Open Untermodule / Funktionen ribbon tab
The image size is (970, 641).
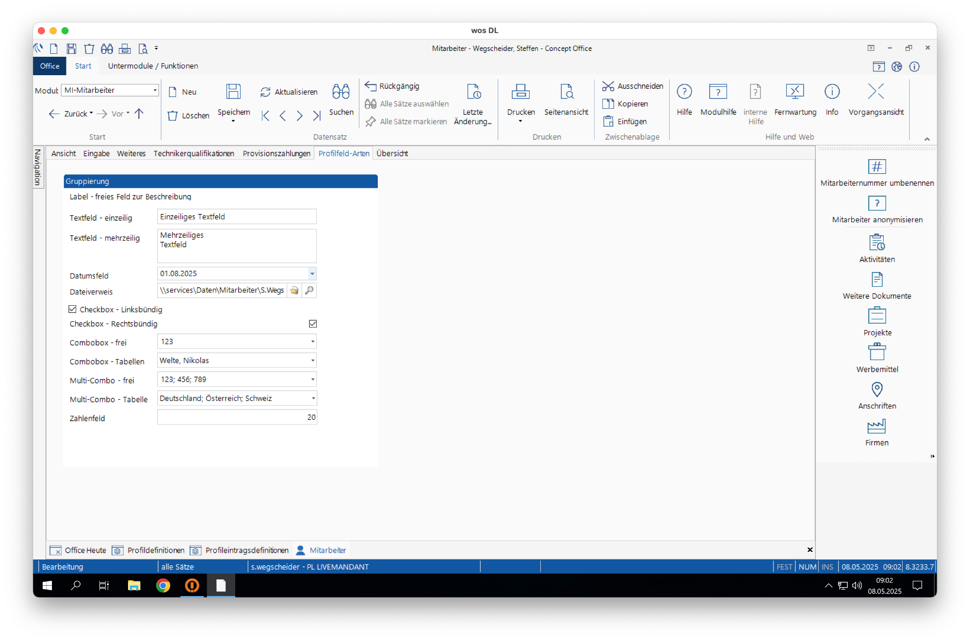tap(153, 66)
